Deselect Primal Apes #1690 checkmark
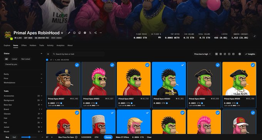Screen dimensions: 262x140 tap(218, 65)
